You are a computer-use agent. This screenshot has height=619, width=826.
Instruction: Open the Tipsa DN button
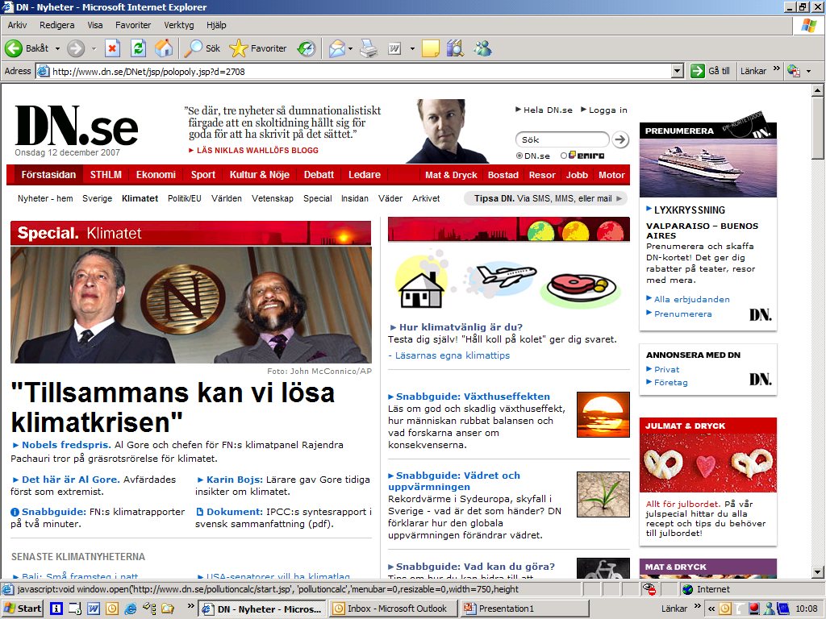[x=546, y=198]
